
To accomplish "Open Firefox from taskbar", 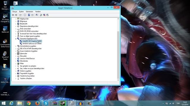I will (37, 103).
